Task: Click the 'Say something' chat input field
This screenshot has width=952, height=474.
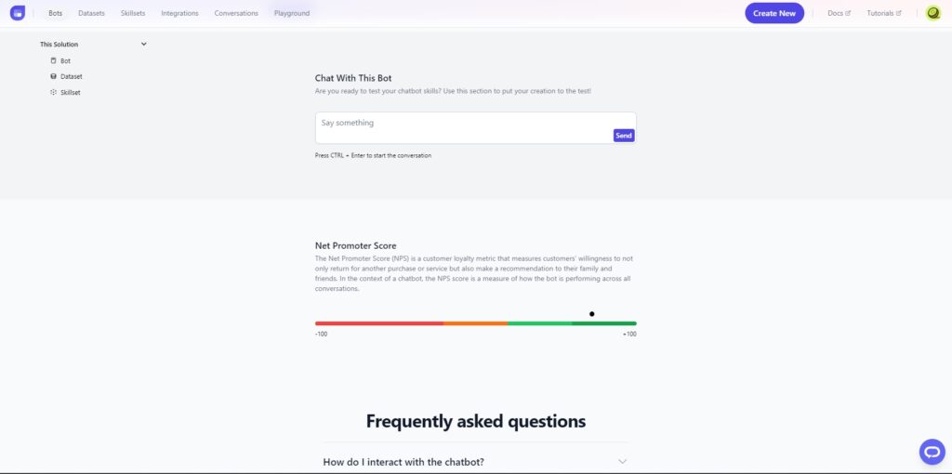Action: [x=475, y=127]
